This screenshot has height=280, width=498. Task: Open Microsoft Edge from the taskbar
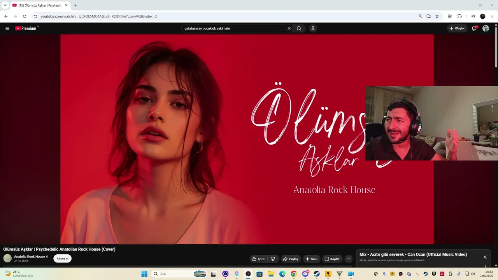click(x=282, y=274)
